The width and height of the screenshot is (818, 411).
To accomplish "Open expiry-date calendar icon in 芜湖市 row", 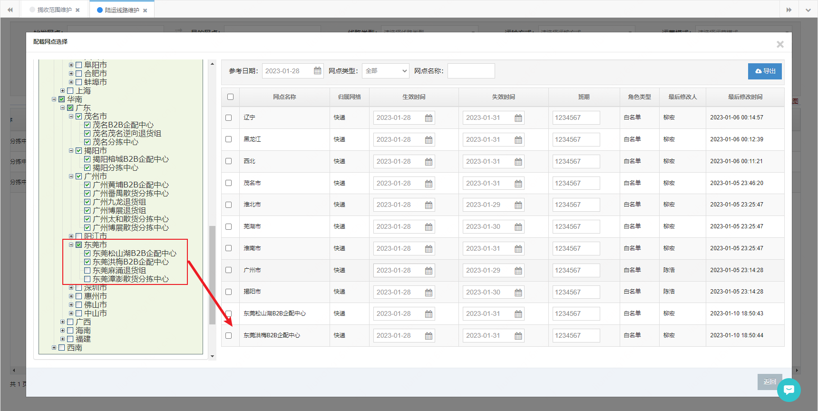I will click(x=518, y=227).
